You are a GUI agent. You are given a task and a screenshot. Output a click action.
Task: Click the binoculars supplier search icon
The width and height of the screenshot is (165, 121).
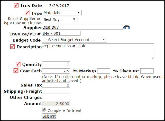(x=127, y=27)
